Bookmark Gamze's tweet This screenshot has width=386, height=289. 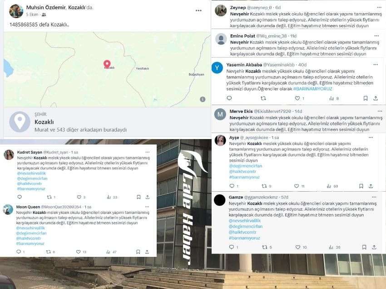tap(364, 247)
